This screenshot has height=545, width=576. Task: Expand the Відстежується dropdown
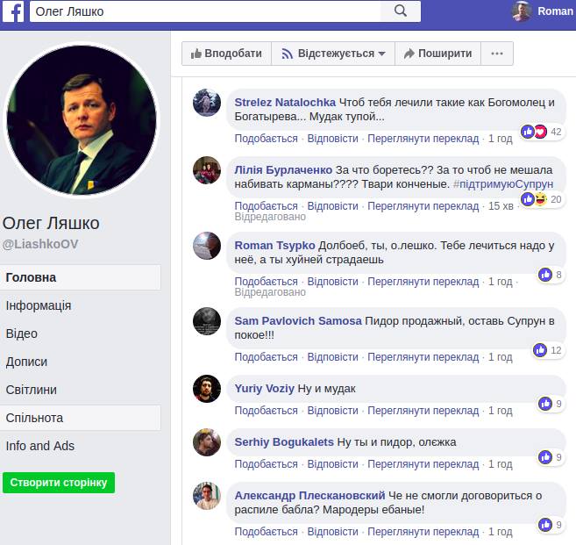click(333, 54)
